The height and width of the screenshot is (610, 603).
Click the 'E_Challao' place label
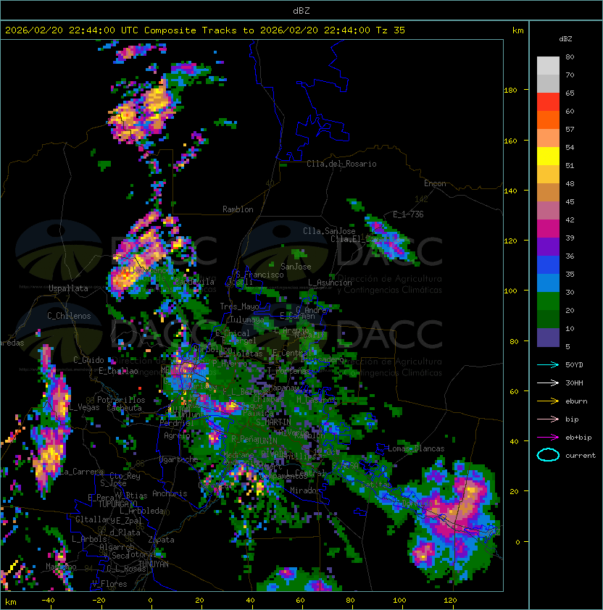(x=118, y=371)
